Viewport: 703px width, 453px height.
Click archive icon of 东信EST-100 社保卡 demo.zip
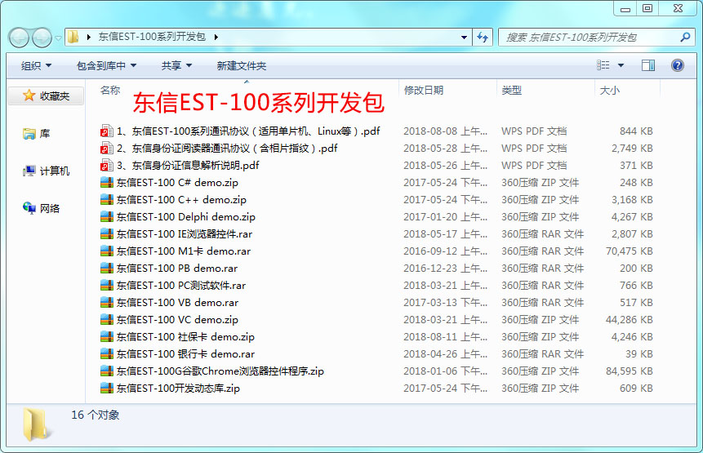107,336
